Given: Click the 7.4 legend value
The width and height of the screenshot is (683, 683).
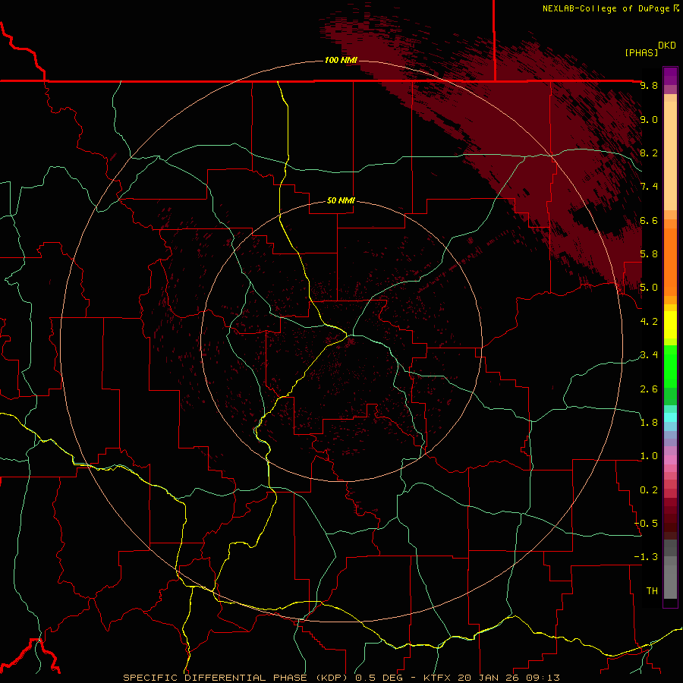Looking at the screenshot, I should click(x=649, y=187).
